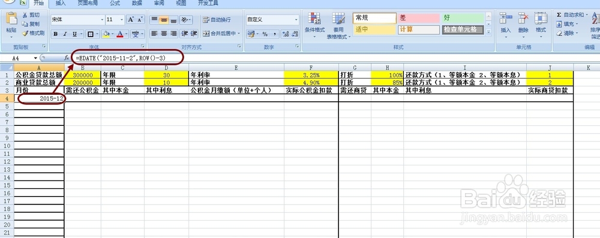The height and width of the screenshot is (238, 600).
Task: Apply the 常规 (Normal) cell style
Action: (374, 18)
